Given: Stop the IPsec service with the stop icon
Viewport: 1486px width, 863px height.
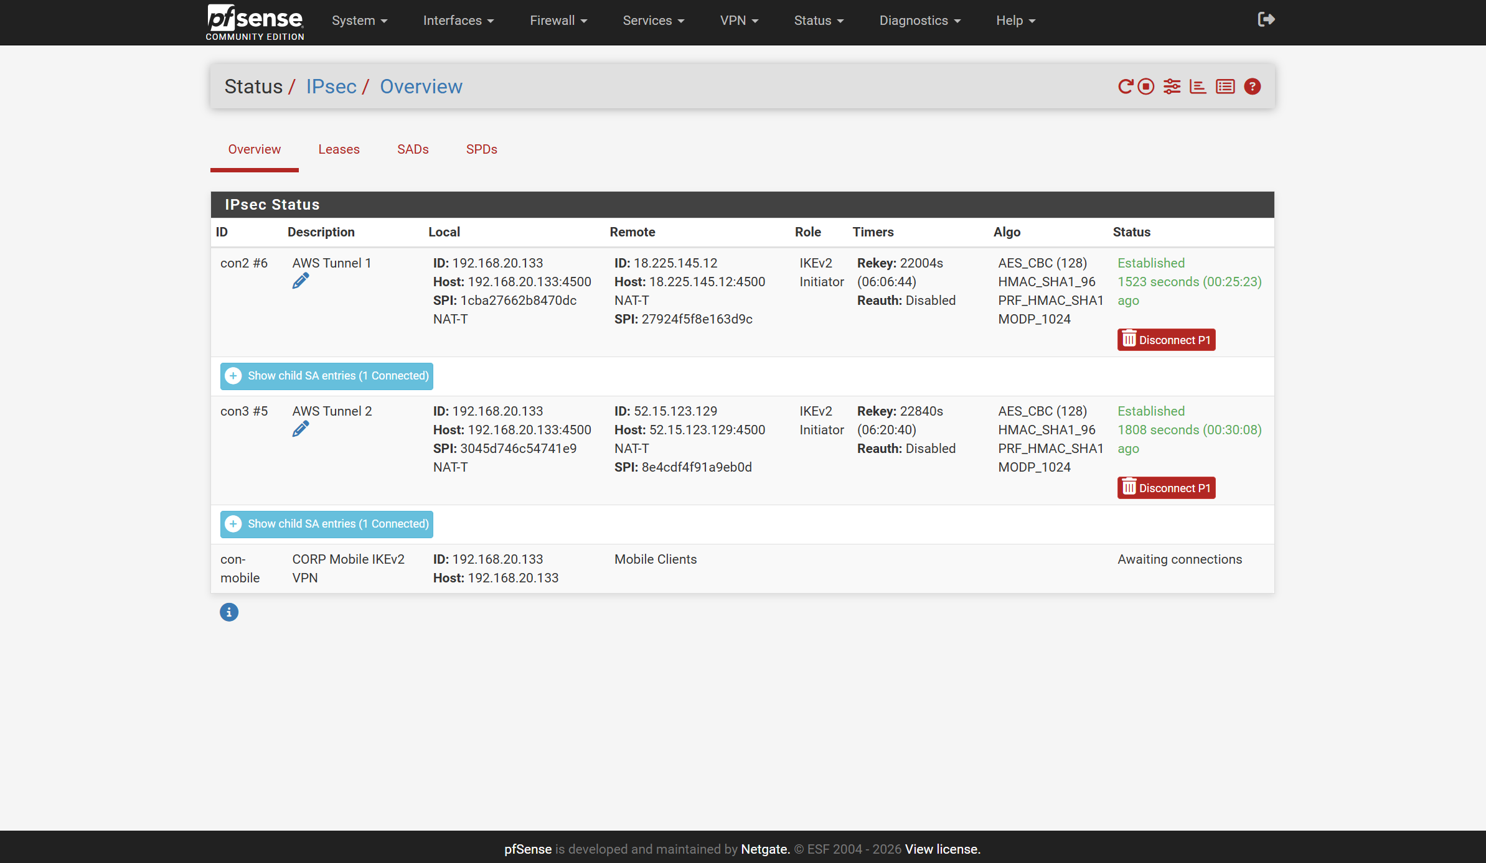Looking at the screenshot, I should pyautogui.click(x=1146, y=86).
